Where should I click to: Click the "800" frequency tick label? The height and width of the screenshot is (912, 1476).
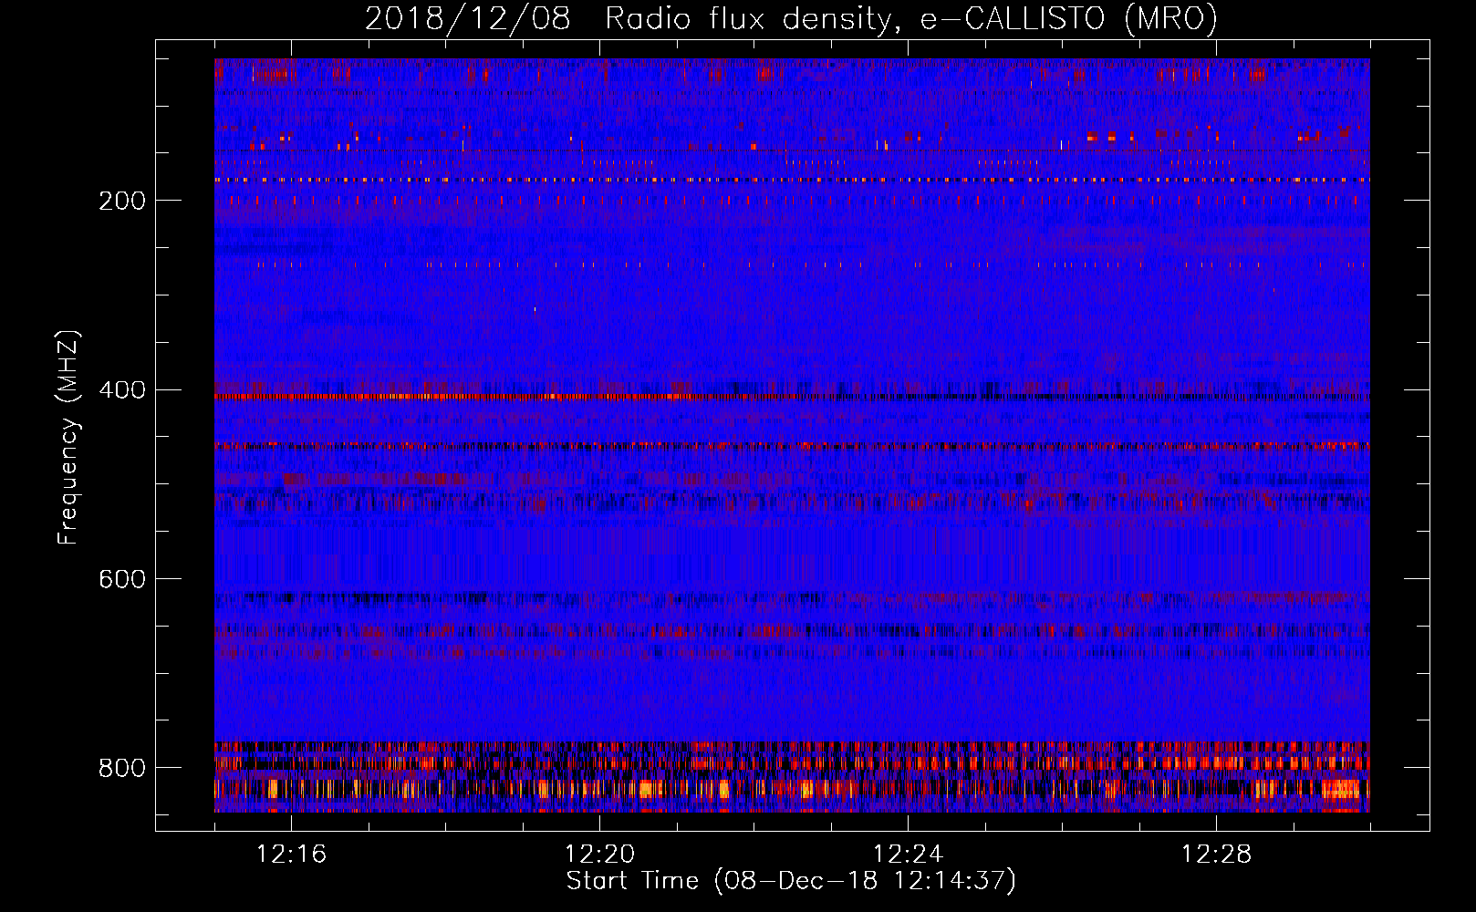pos(121,769)
